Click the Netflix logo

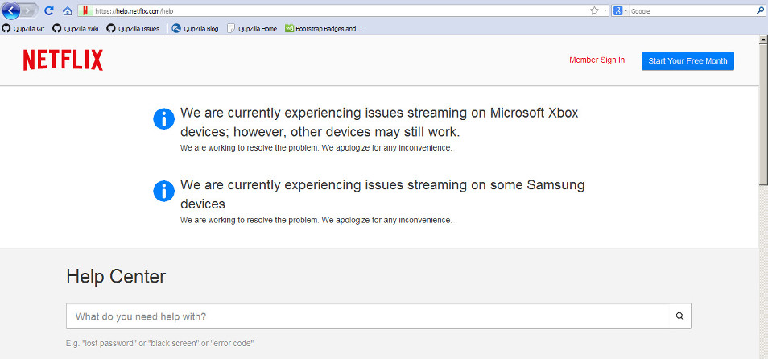(63, 60)
